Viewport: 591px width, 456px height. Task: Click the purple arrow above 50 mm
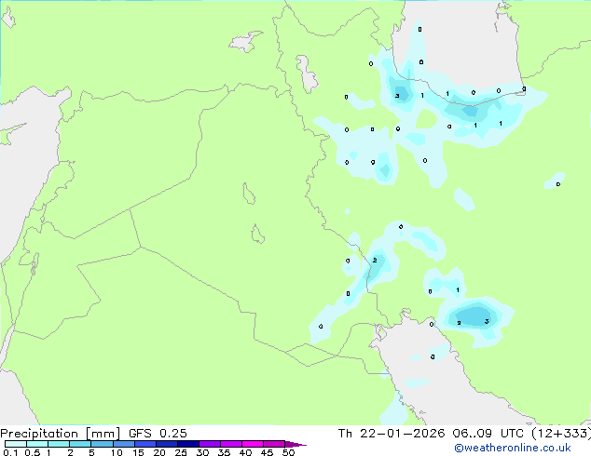(295, 444)
